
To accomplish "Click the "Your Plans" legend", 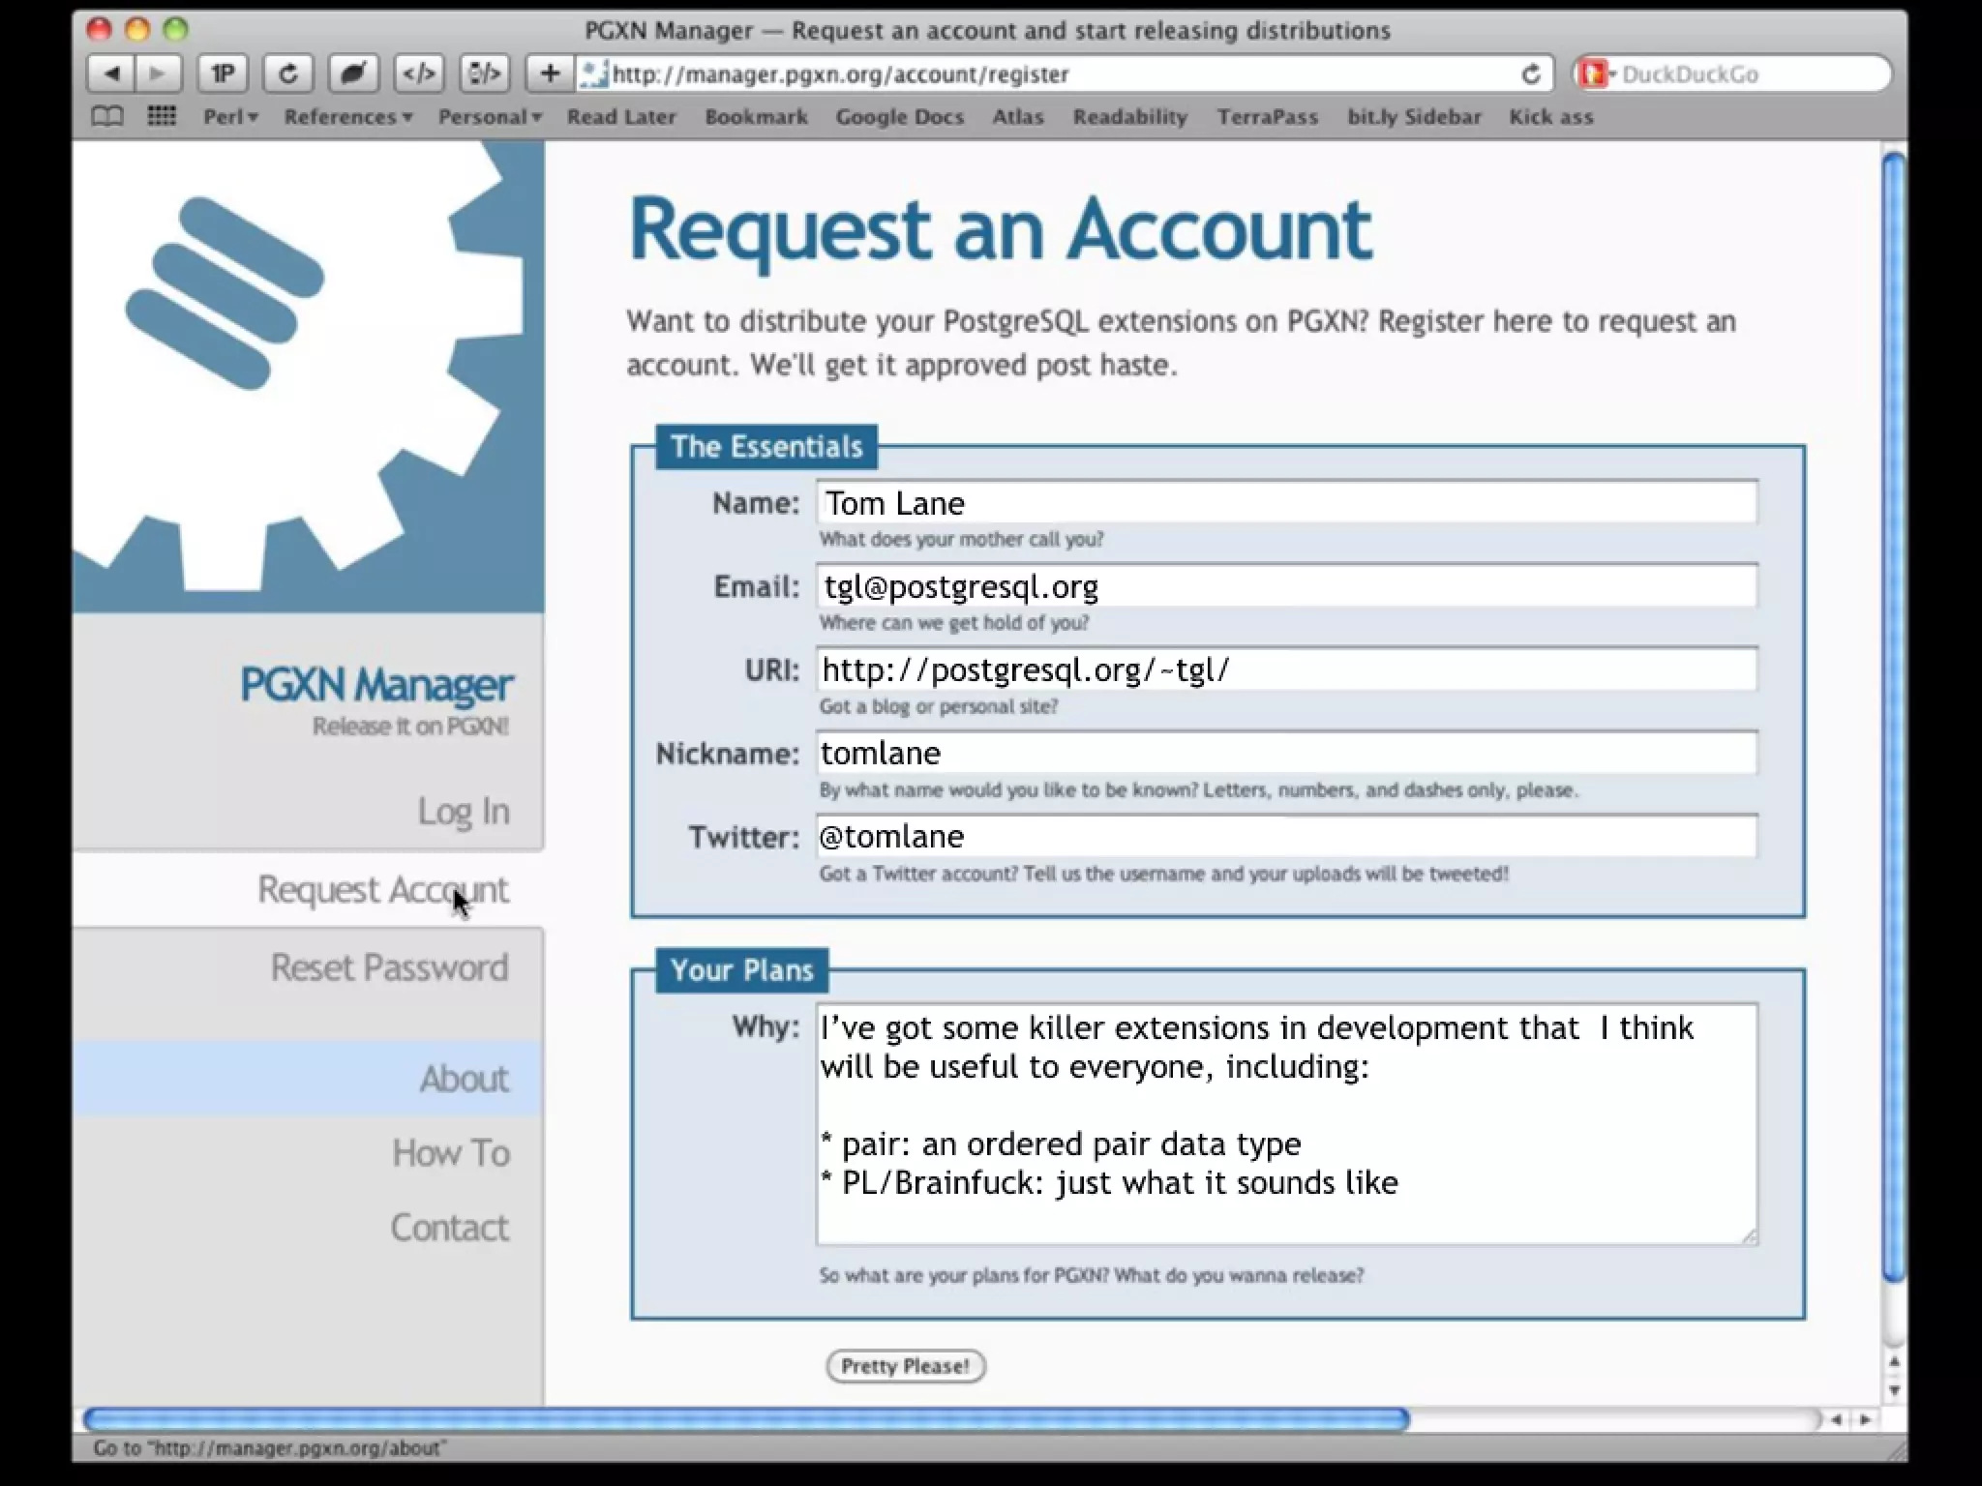I will click(x=741, y=970).
